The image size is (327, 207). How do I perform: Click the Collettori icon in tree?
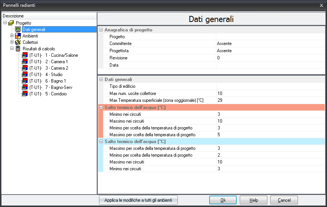point(18,42)
